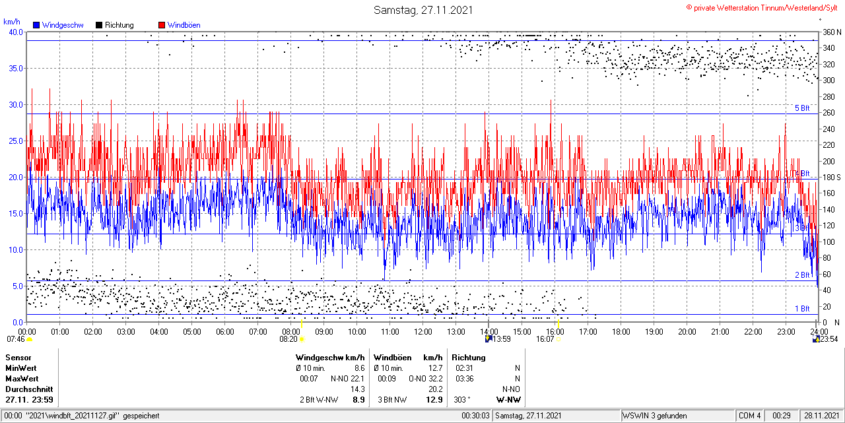Click the 18:00 time axis tick
845x423 pixels.
click(621, 331)
